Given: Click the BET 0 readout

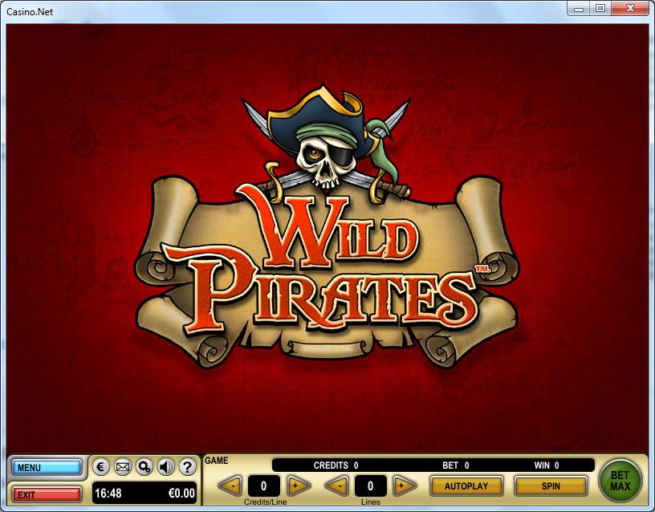Looking at the screenshot, I should (456, 465).
